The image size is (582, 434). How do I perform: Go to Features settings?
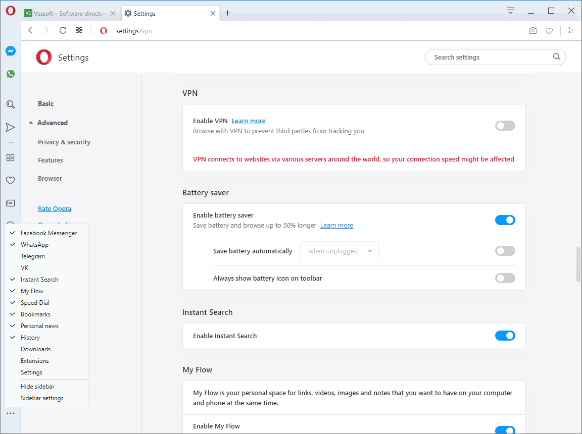[x=50, y=160]
